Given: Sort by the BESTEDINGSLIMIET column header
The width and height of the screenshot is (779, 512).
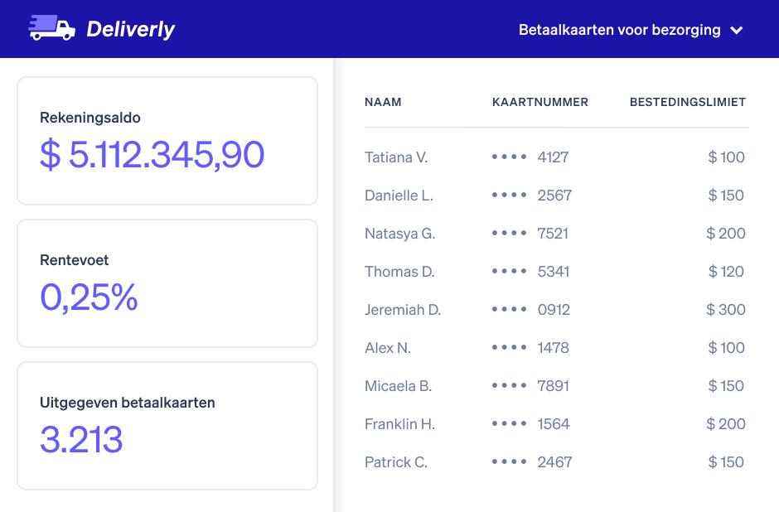Looking at the screenshot, I should (688, 102).
